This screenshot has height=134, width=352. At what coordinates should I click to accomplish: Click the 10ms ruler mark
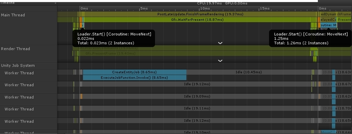[205, 9]
